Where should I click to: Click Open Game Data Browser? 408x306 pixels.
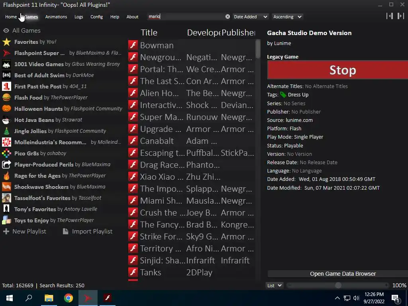[337, 274]
